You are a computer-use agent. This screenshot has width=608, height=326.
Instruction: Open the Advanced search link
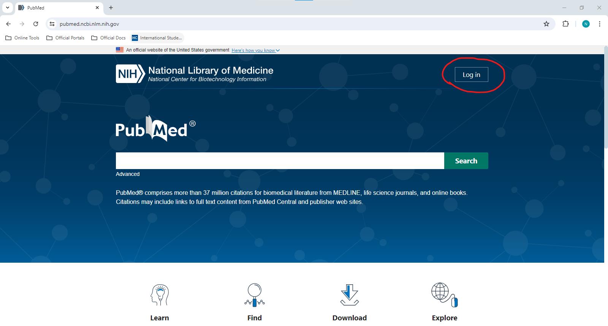click(128, 174)
